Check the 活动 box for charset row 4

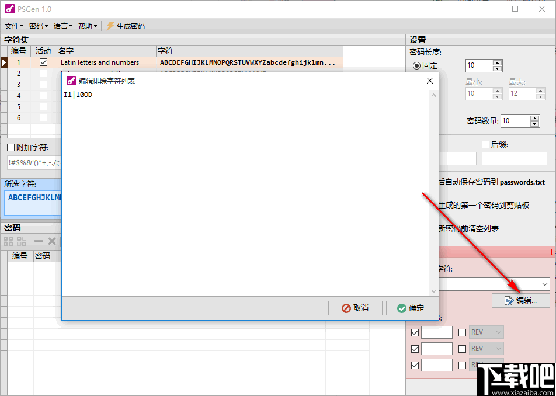click(x=44, y=95)
